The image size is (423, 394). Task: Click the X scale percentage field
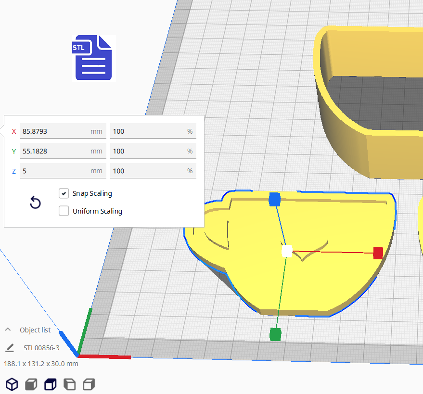pyautogui.click(x=148, y=131)
